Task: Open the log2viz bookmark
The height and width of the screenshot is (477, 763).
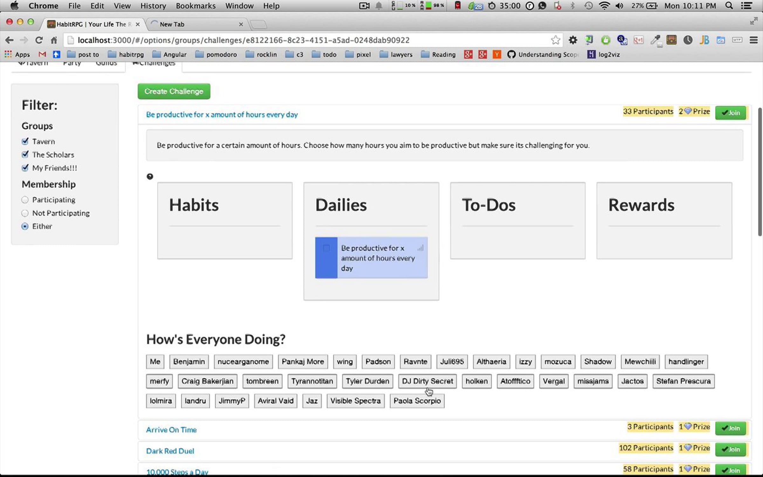Action: pos(604,54)
